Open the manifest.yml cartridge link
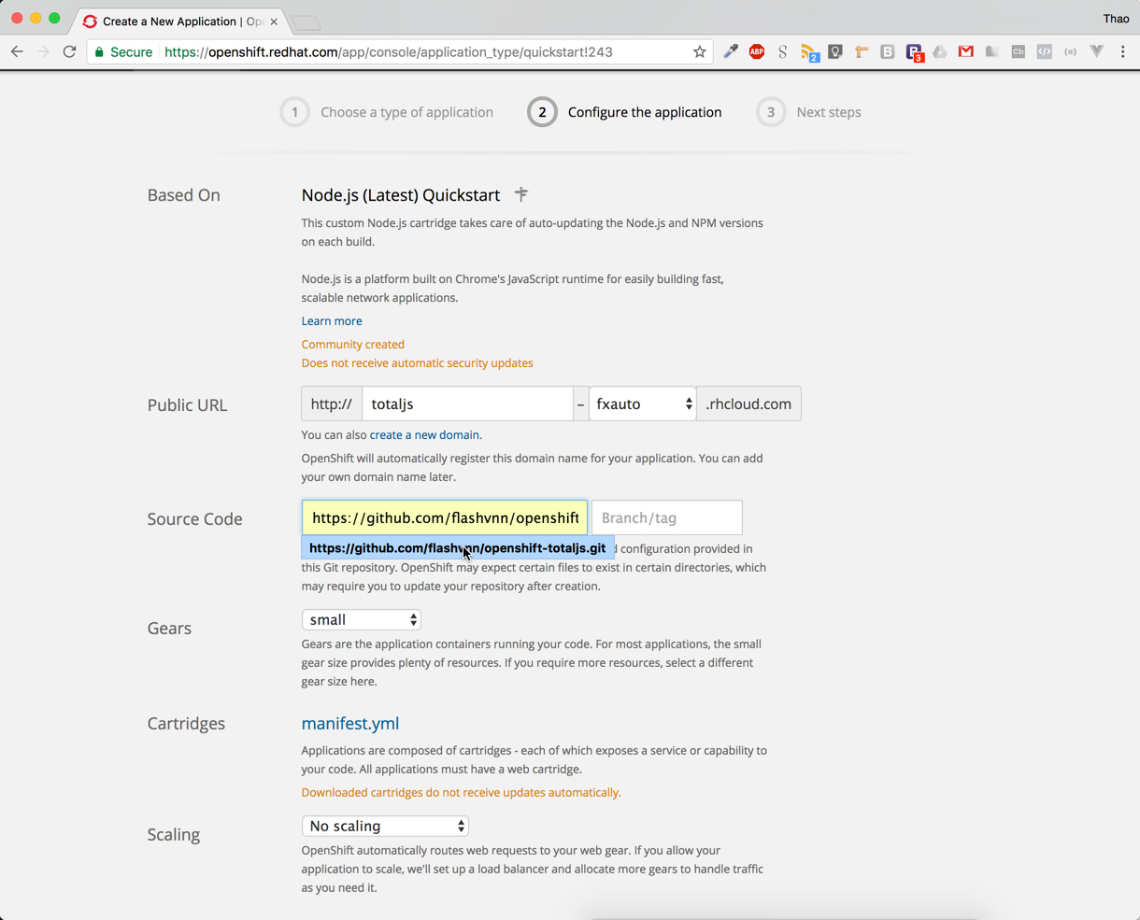 click(x=350, y=723)
